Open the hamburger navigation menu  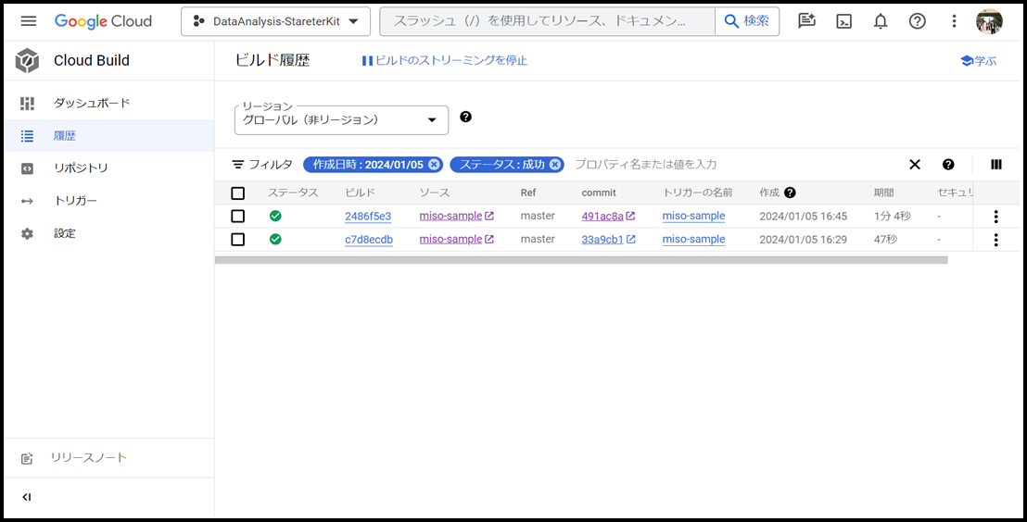pos(28,21)
